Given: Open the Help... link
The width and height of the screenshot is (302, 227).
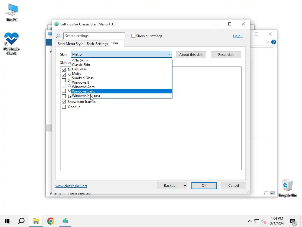Looking at the screenshot, I should [x=238, y=36].
